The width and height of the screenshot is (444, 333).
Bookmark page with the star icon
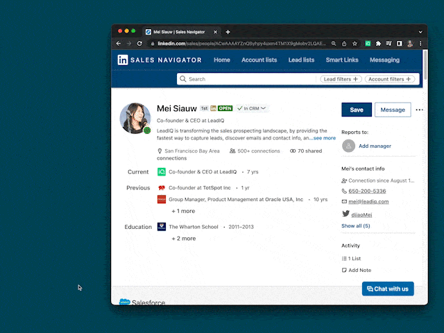[355, 43]
